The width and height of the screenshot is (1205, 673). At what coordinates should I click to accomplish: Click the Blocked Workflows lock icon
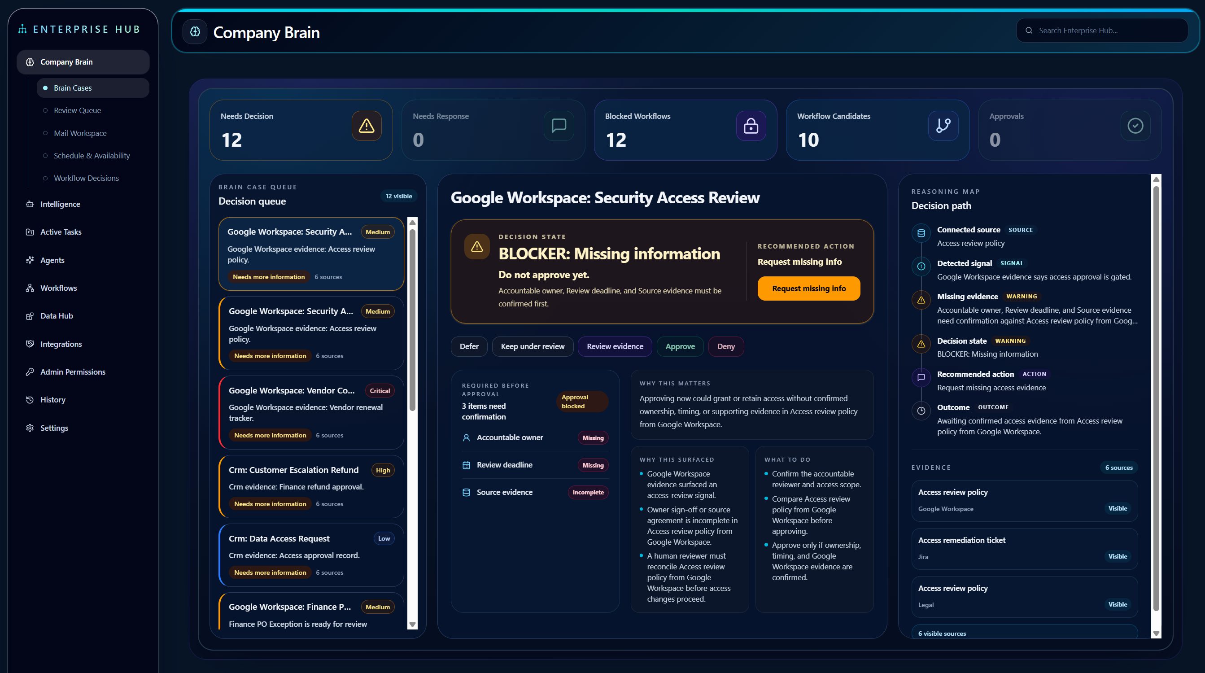[751, 125]
